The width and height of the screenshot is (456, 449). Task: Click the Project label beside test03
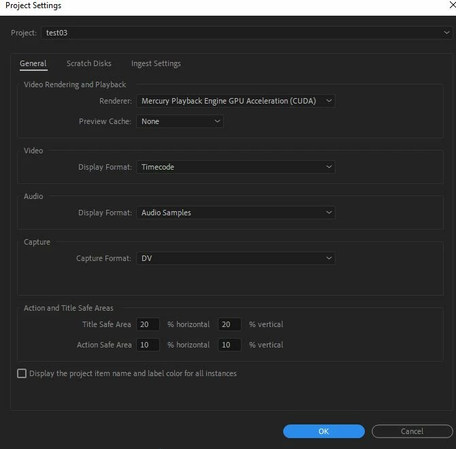click(x=24, y=33)
